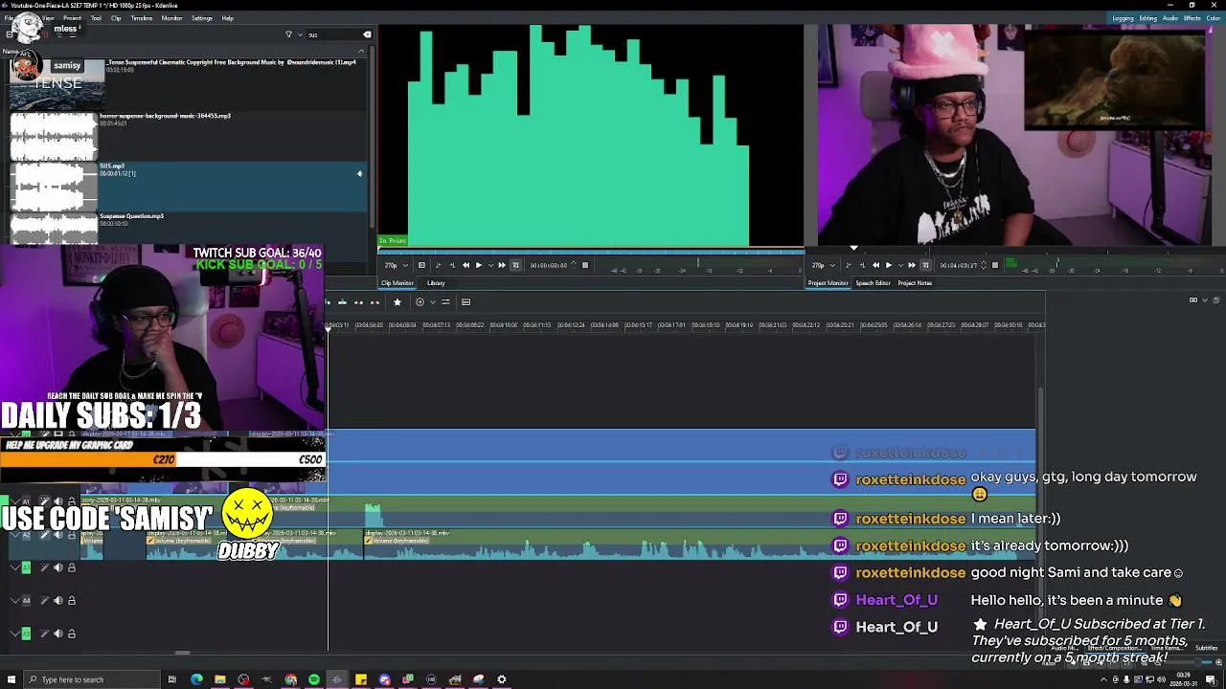Switch to the Effects workspace
1226x689 pixels.
1192,18
